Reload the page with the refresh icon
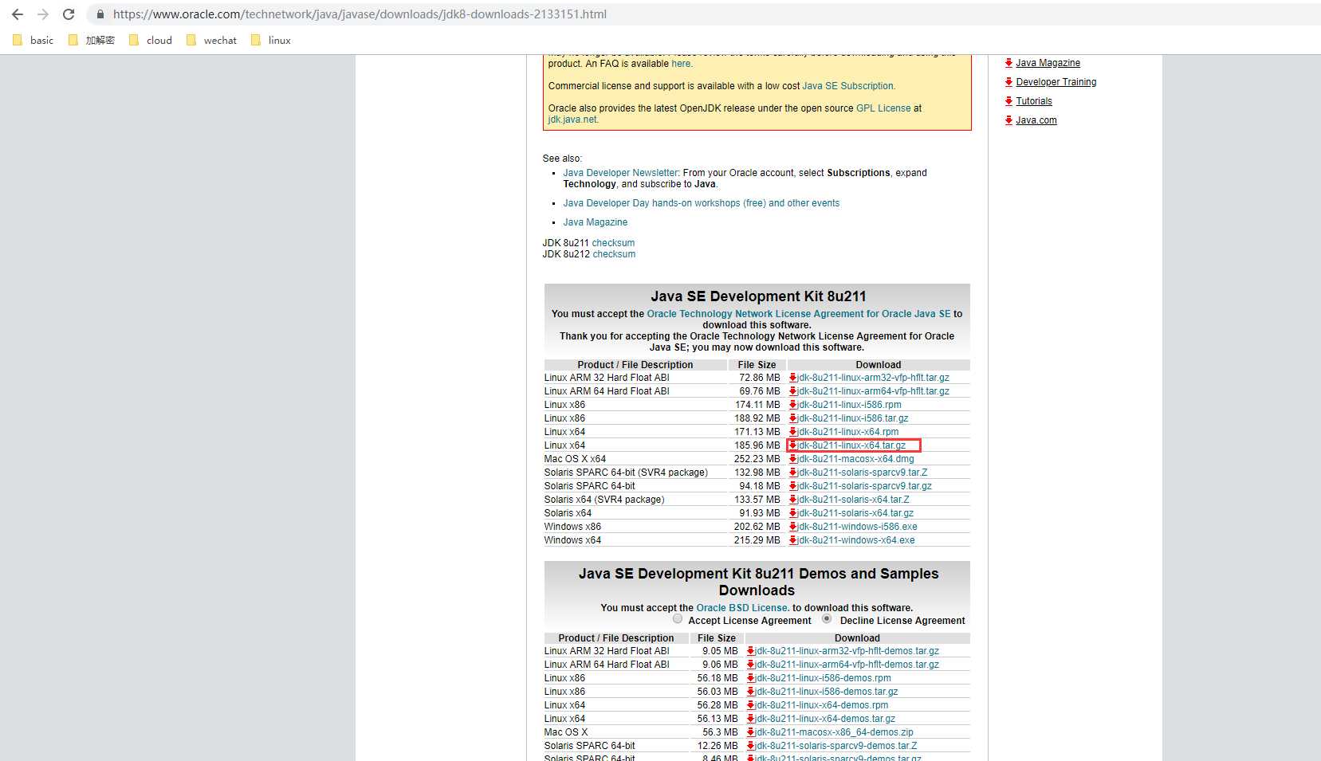This screenshot has height=761, width=1321. pyautogui.click(x=69, y=14)
